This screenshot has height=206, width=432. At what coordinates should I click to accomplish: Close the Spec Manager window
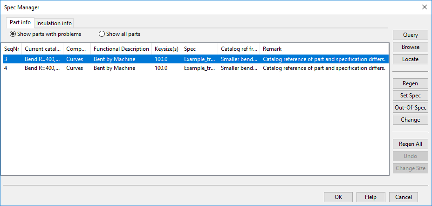click(x=424, y=7)
